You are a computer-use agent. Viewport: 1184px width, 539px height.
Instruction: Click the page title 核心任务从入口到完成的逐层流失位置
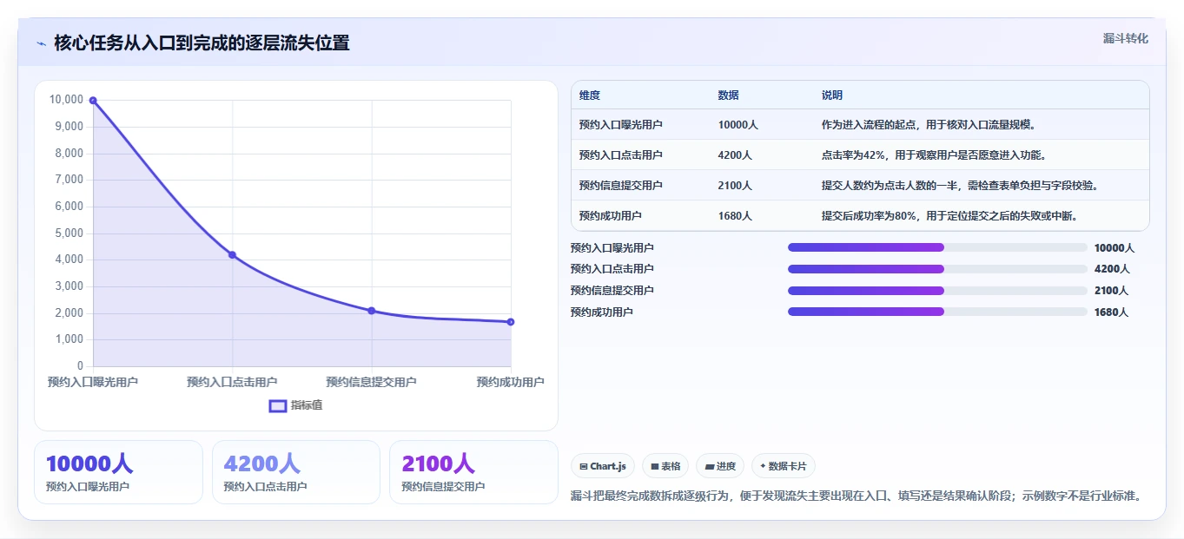pyautogui.click(x=202, y=43)
